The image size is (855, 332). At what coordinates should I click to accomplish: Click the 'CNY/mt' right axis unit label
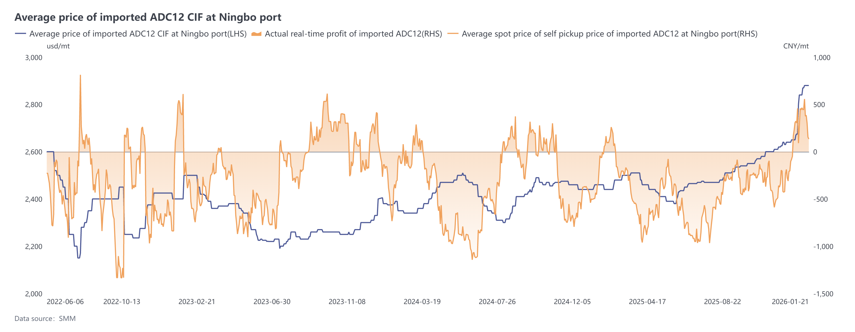point(796,46)
